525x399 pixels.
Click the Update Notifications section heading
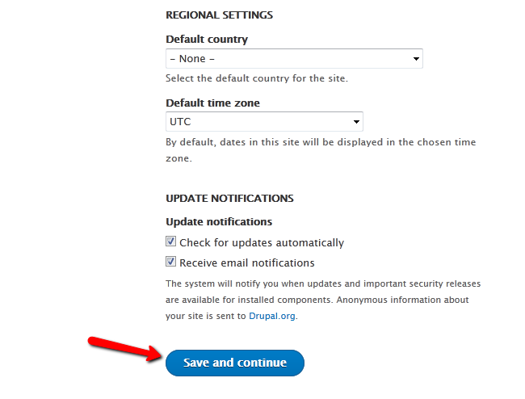point(229,198)
